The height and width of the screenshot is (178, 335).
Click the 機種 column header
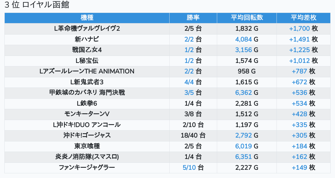tap(87, 18)
